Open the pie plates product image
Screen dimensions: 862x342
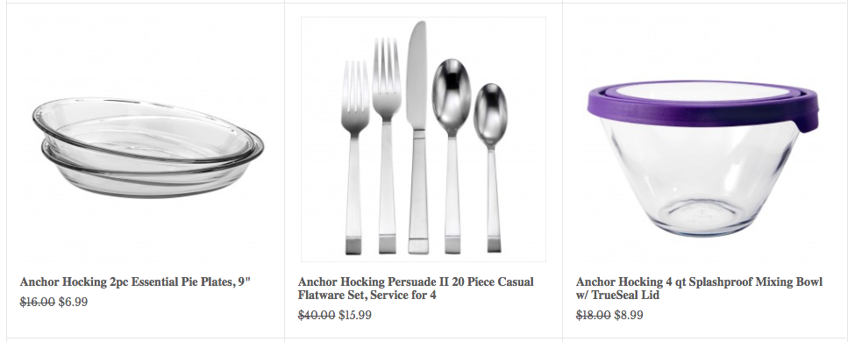coord(146,139)
